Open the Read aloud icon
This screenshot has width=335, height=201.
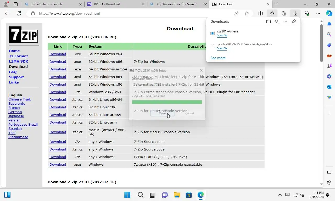[x=236, y=13]
